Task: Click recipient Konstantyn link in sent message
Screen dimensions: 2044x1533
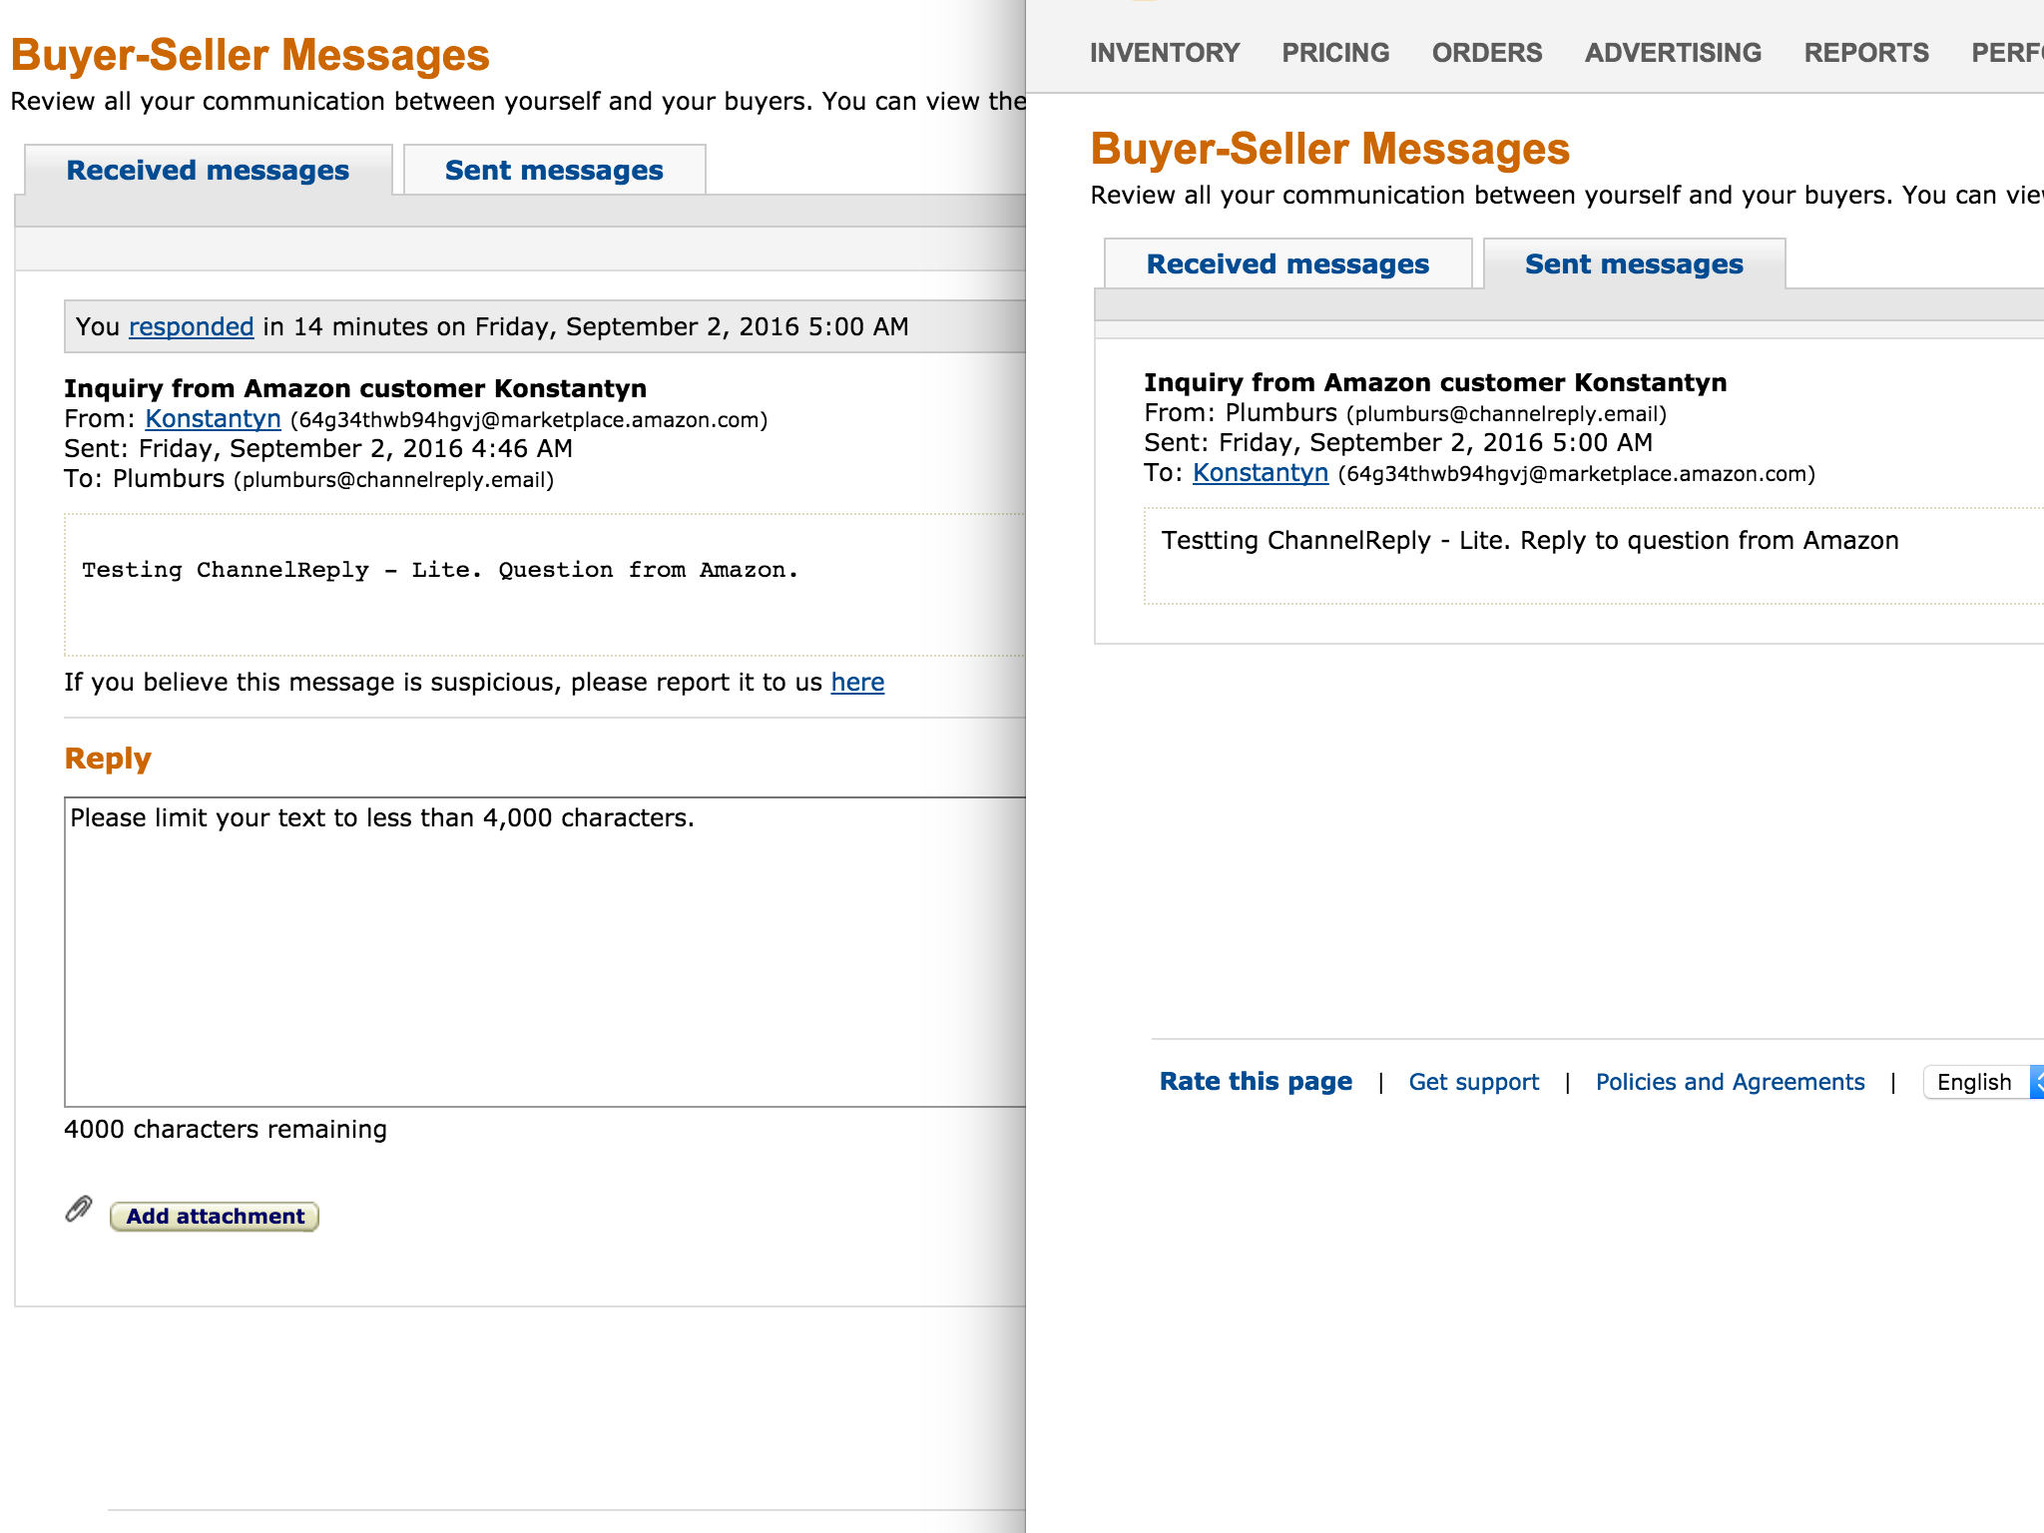Action: (x=1261, y=473)
